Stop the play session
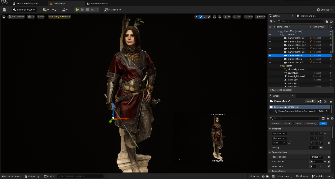 (x=87, y=10)
